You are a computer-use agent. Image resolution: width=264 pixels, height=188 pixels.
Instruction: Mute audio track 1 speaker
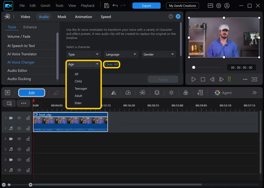19,128
